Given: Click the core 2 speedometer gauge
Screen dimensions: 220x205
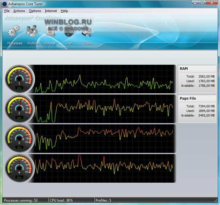Looking at the screenshot, I should coord(20,109).
